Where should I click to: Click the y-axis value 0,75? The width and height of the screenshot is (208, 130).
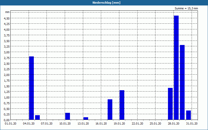pyautogui.click(x=7, y=103)
